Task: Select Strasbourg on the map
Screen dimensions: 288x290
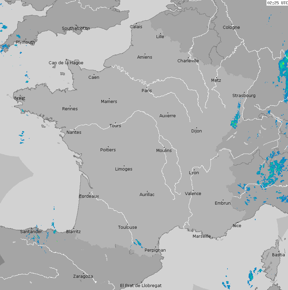Action: pos(244,96)
